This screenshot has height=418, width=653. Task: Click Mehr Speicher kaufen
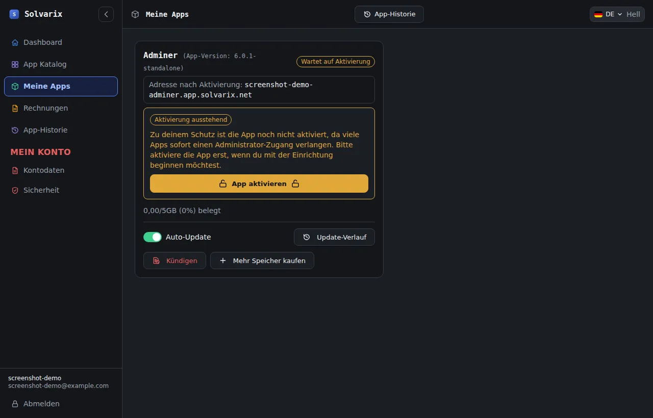click(x=262, y=260)
